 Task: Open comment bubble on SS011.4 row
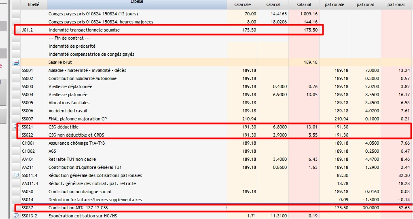(x=16, y=175)
